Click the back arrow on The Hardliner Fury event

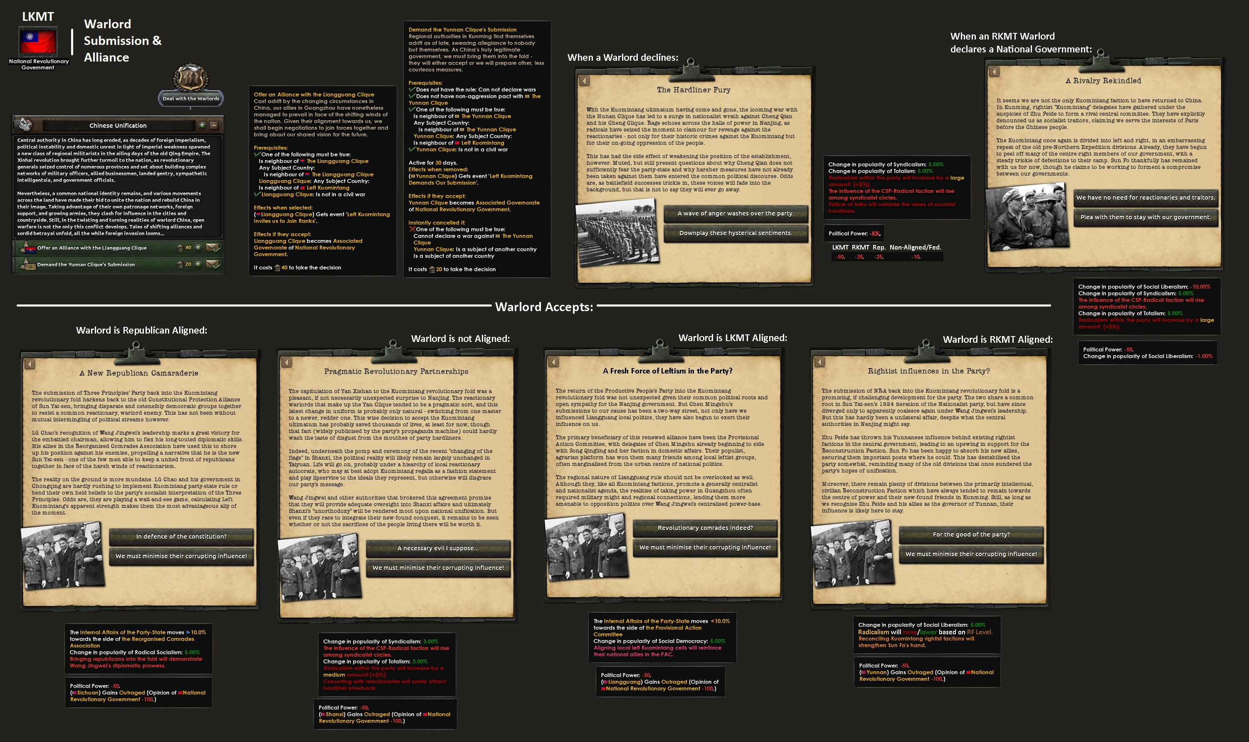pyautogui.click(x=584, y=81)
